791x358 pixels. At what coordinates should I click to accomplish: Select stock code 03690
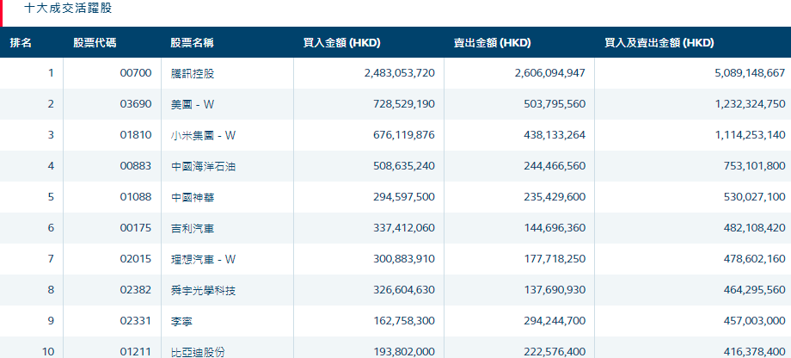136,104
